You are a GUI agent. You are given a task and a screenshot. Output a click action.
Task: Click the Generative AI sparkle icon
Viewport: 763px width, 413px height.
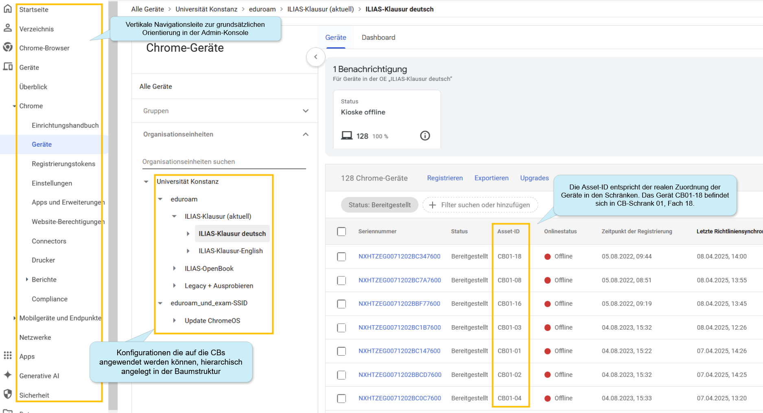(x=8, y=375)
